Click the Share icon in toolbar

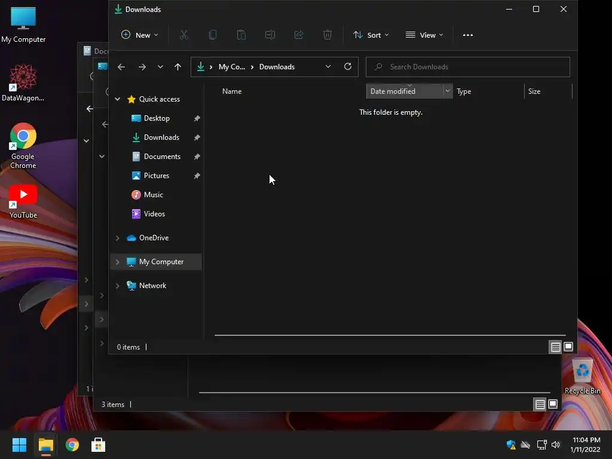[299, 35]
